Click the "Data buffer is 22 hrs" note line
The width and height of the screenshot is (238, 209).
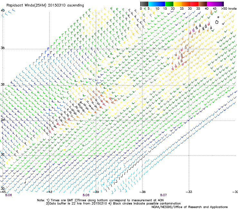point(113,204)
